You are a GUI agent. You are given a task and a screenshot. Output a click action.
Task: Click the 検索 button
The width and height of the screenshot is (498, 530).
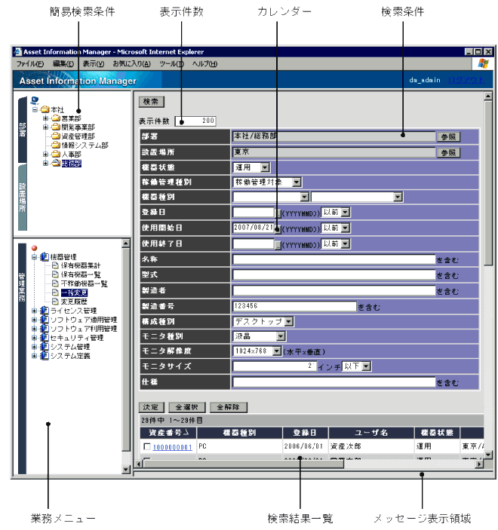151,102
